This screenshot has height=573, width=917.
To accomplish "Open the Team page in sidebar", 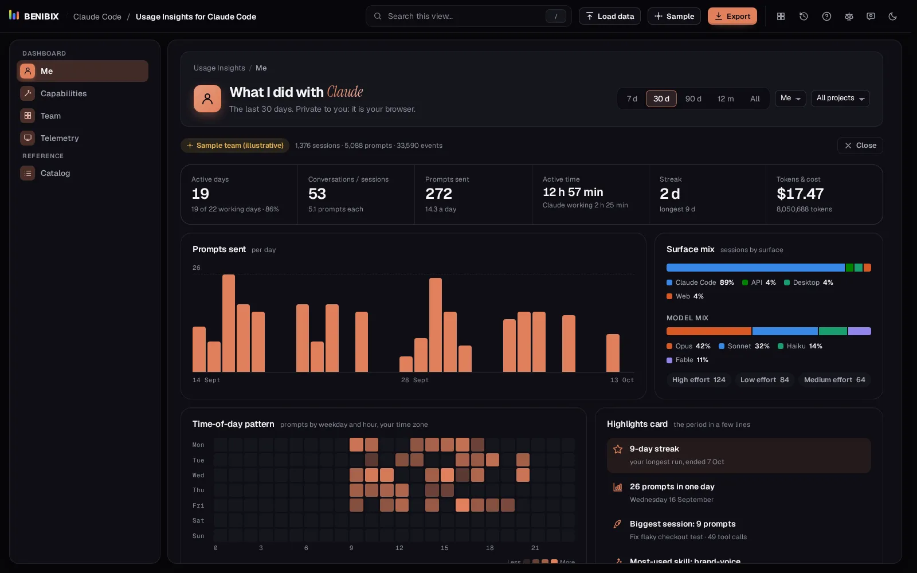I will click(x=83, y=116).
